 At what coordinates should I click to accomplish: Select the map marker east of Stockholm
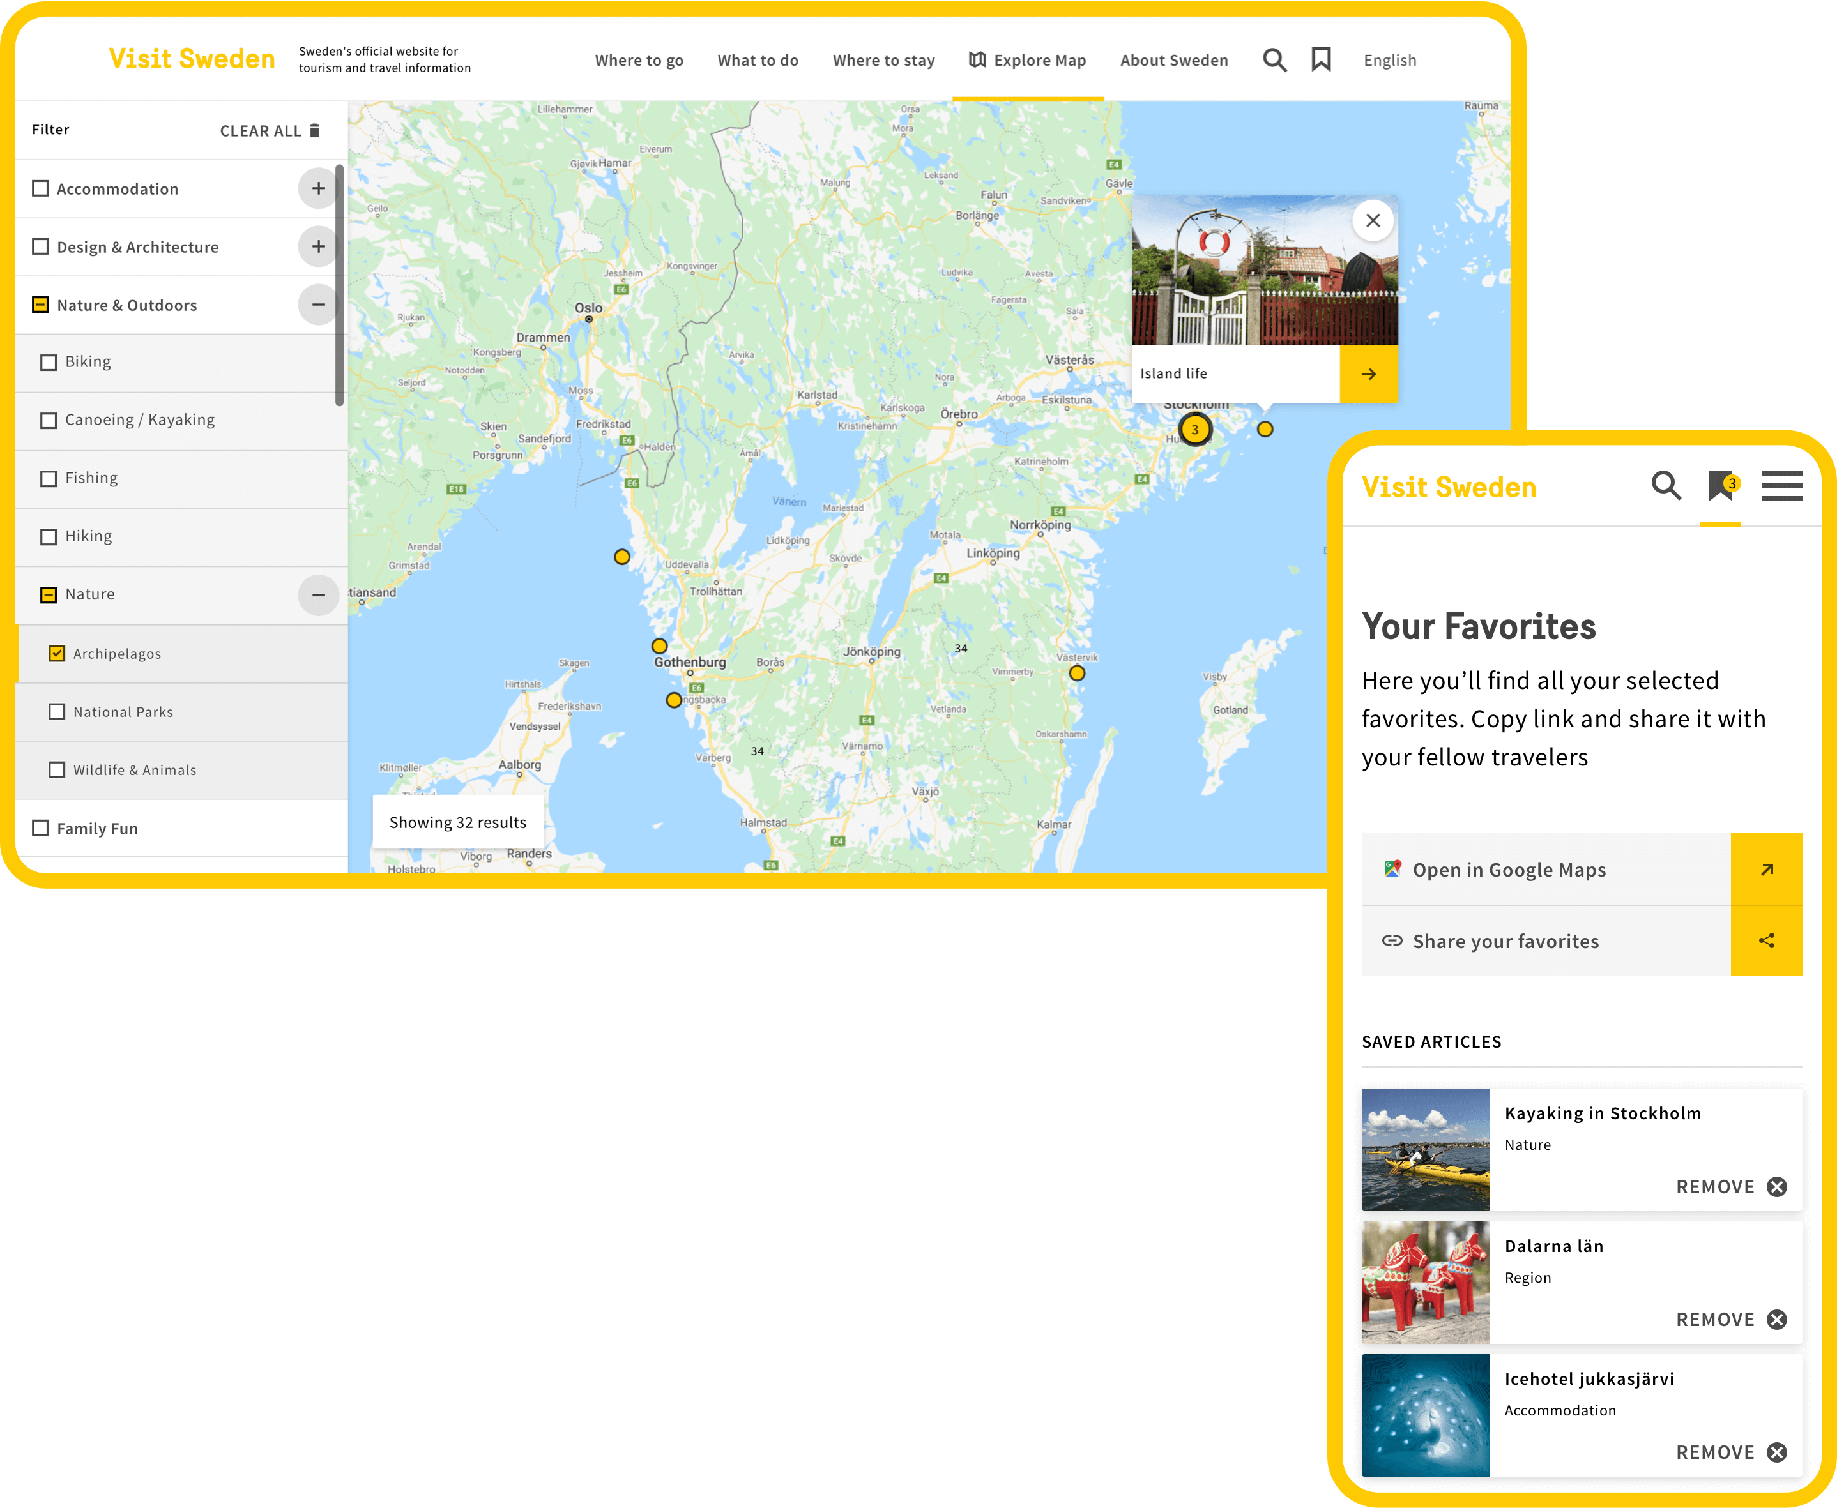(1265, 429)
